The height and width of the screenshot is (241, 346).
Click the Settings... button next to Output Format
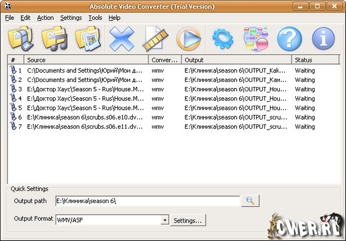click(x=188, y=220)
